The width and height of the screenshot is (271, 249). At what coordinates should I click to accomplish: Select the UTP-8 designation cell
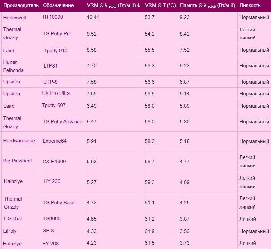click(50, 82)
